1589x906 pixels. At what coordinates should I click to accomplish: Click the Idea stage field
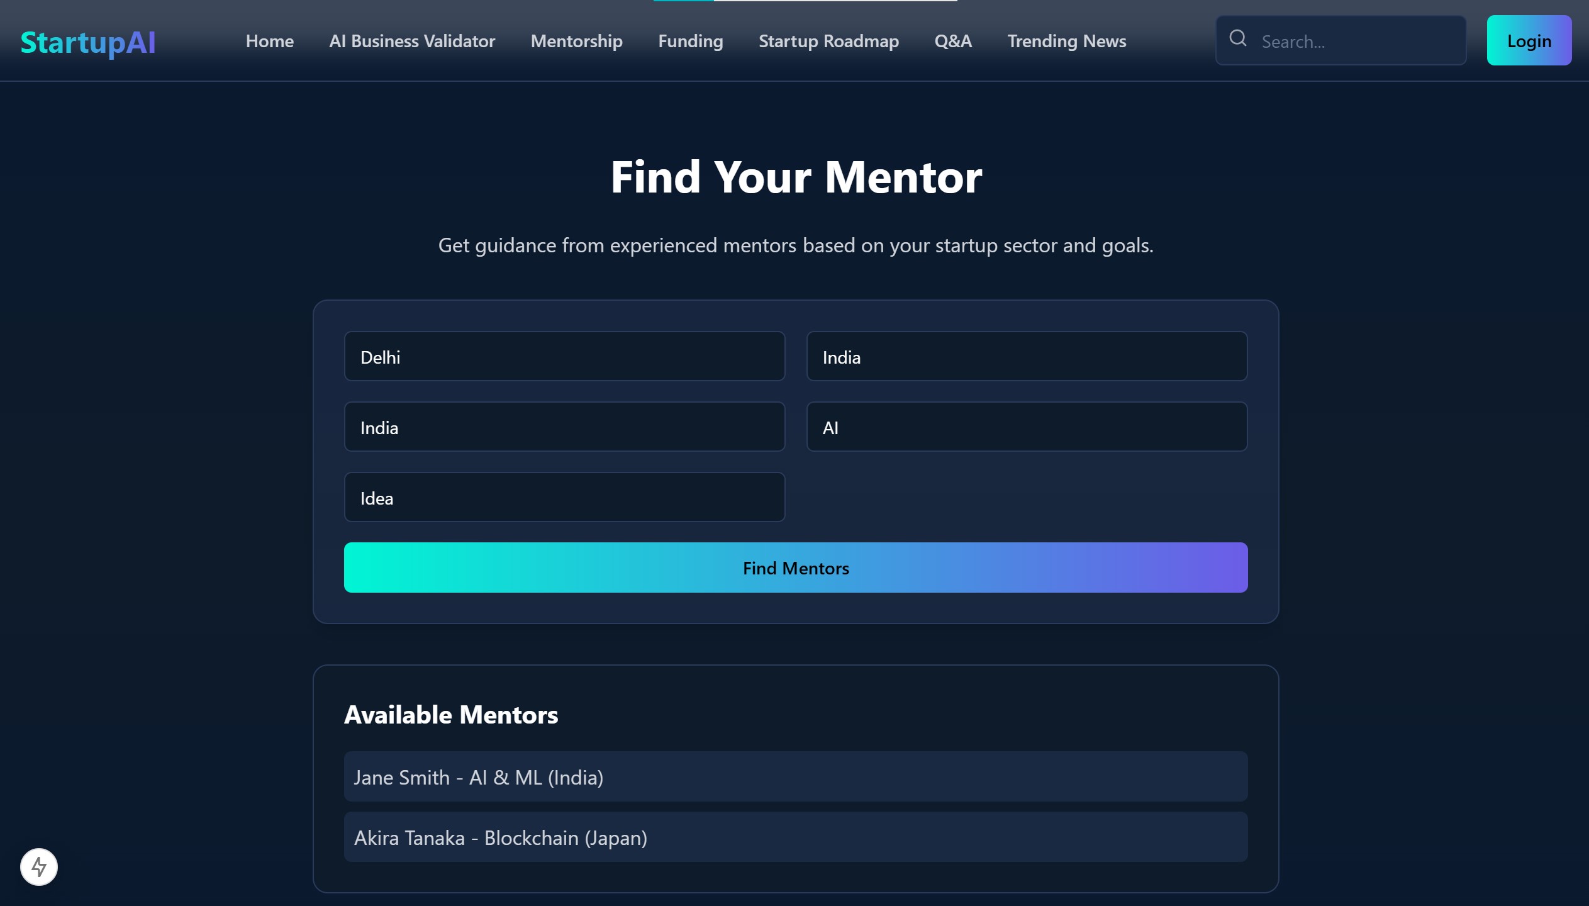(564, 498)
